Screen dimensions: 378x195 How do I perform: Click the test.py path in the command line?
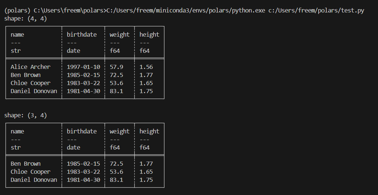click(x=316, y=11)
